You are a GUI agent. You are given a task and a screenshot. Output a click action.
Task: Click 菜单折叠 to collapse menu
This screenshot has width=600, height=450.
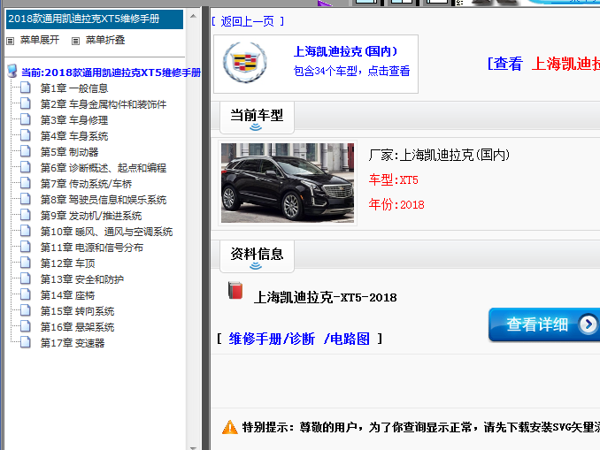105,40
